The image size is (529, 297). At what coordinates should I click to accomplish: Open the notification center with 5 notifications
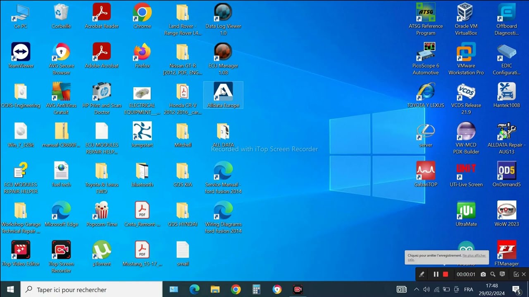(x=516, y=290)
